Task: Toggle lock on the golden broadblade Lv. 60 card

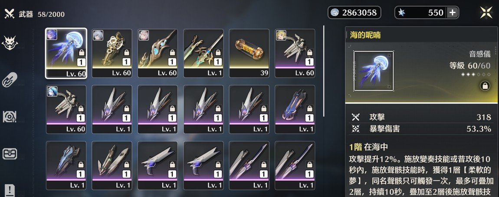Action: pos(173,53)
